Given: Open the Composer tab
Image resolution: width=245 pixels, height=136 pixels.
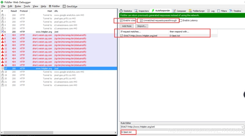Looking at the screenshot, I should tap(179, 11).
